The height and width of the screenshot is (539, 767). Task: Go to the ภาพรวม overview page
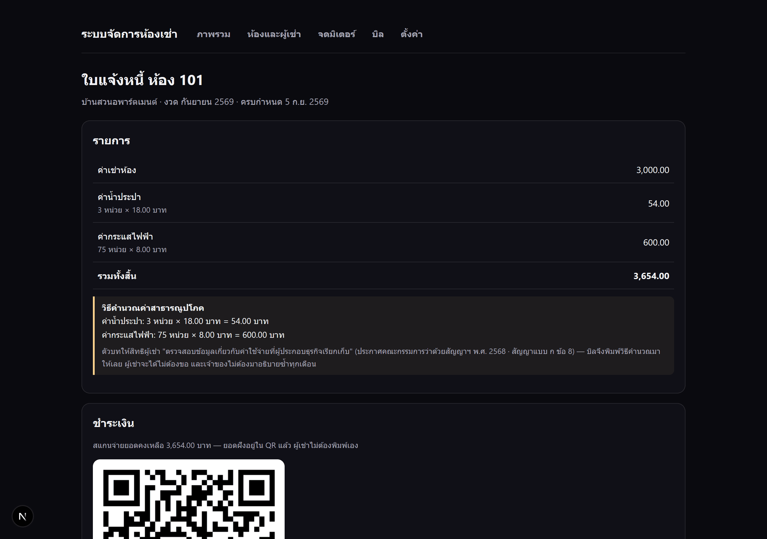(213, 34)
